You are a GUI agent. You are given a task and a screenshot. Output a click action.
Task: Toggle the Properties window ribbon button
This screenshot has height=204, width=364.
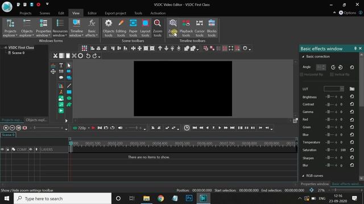(43, 28)
